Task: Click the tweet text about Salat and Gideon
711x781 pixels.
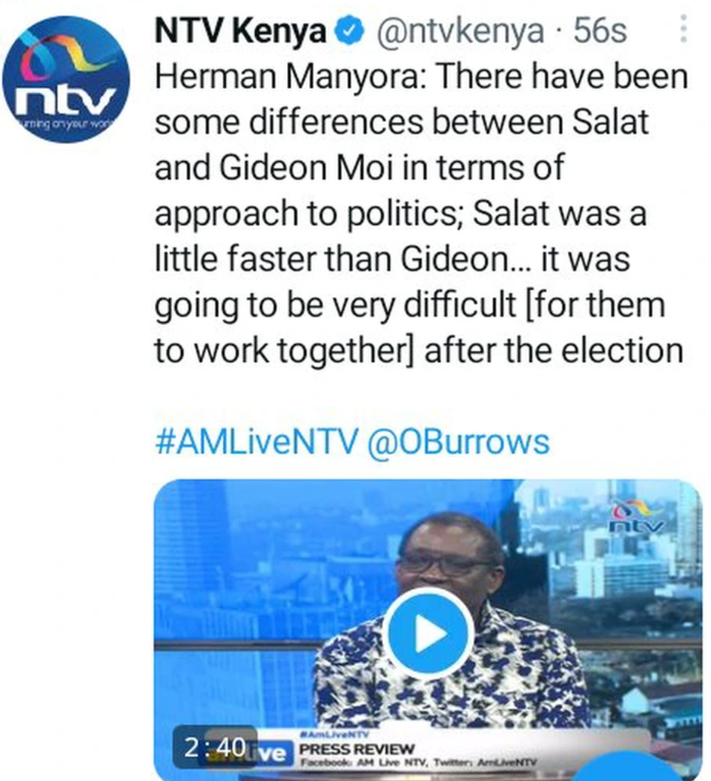Action: (421, 214)
